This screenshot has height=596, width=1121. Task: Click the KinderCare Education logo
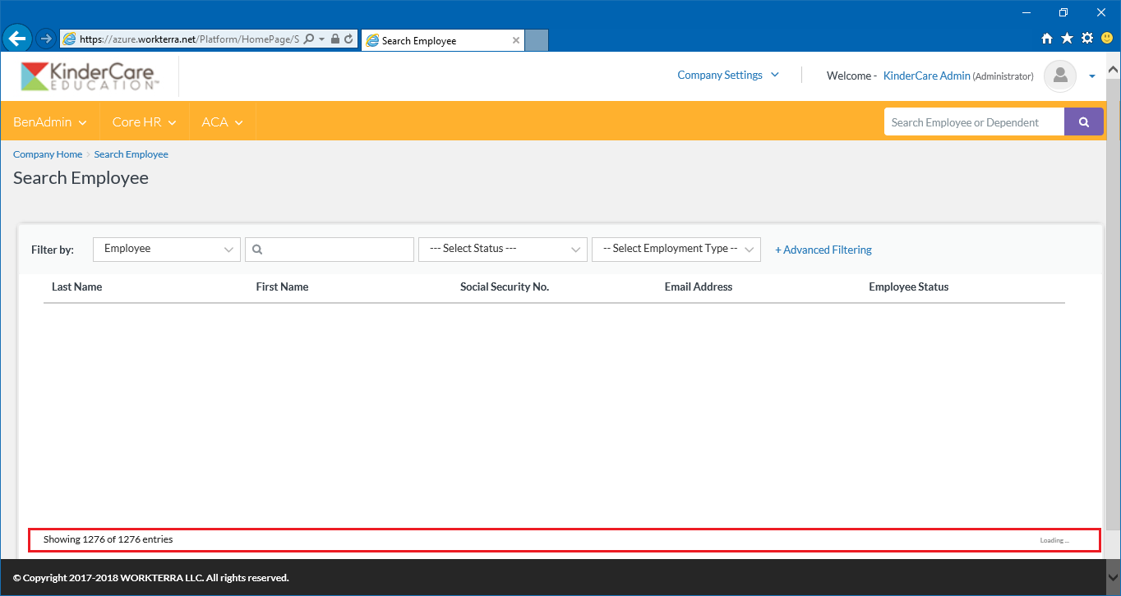(x=87, y=76)
